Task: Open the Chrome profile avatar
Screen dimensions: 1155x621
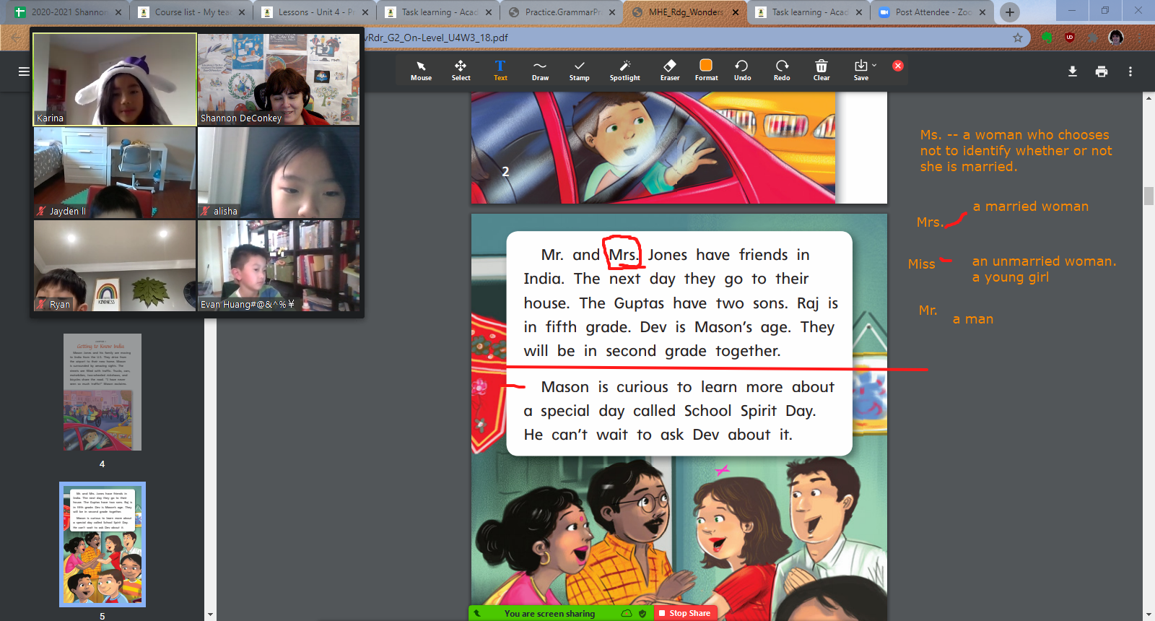Action: tap(1116, 38)
